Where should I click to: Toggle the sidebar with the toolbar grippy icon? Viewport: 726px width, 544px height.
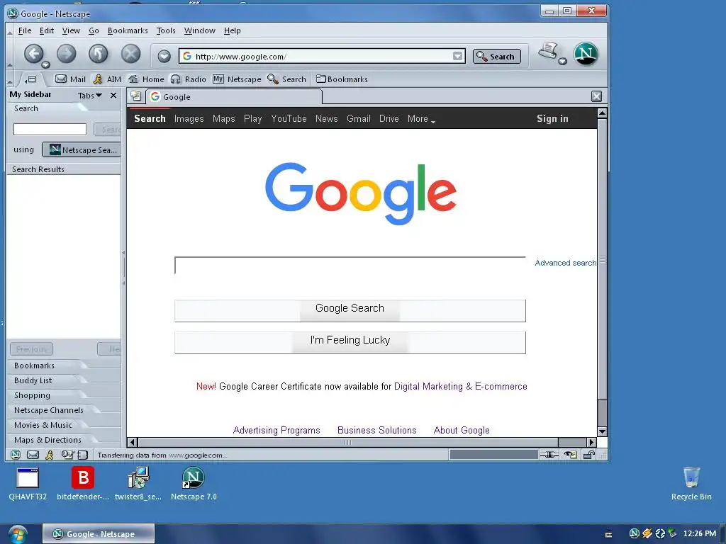[30, 79]
